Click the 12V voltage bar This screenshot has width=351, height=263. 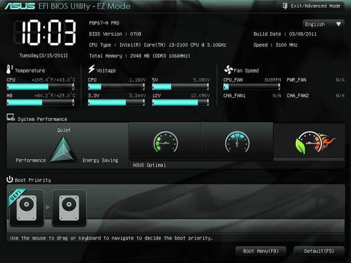click(180, 102)
